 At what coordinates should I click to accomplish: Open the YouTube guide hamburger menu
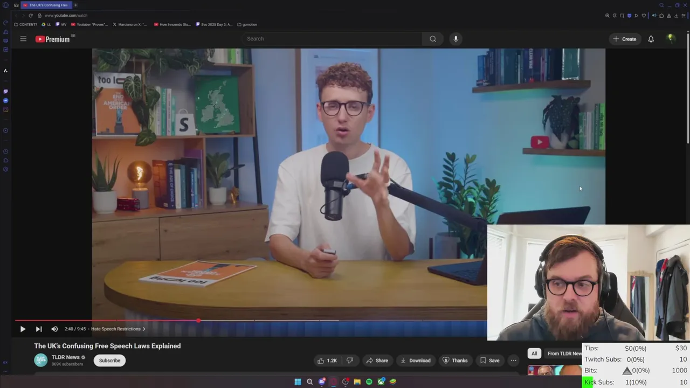point(23,39)
